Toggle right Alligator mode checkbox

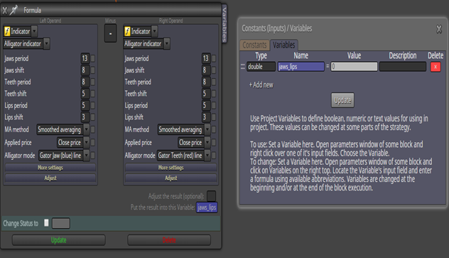pyautogui.click(x=214, y=156)
